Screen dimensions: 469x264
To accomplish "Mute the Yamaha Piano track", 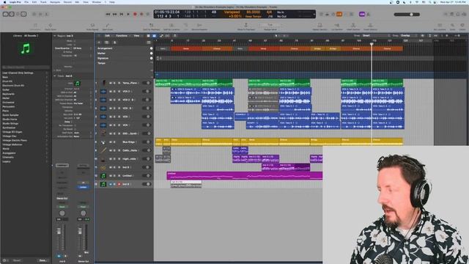I will tap(111, 83).
